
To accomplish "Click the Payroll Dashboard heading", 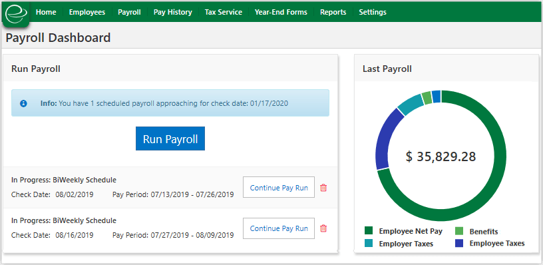I will [x=58, y=37].
